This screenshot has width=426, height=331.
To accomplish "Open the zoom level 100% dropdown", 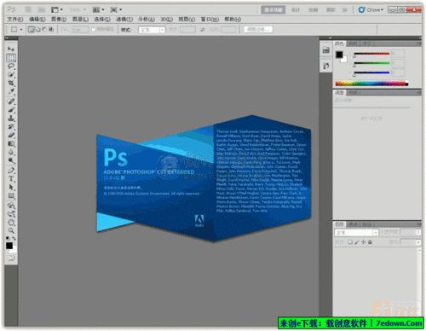I will 78,9.
